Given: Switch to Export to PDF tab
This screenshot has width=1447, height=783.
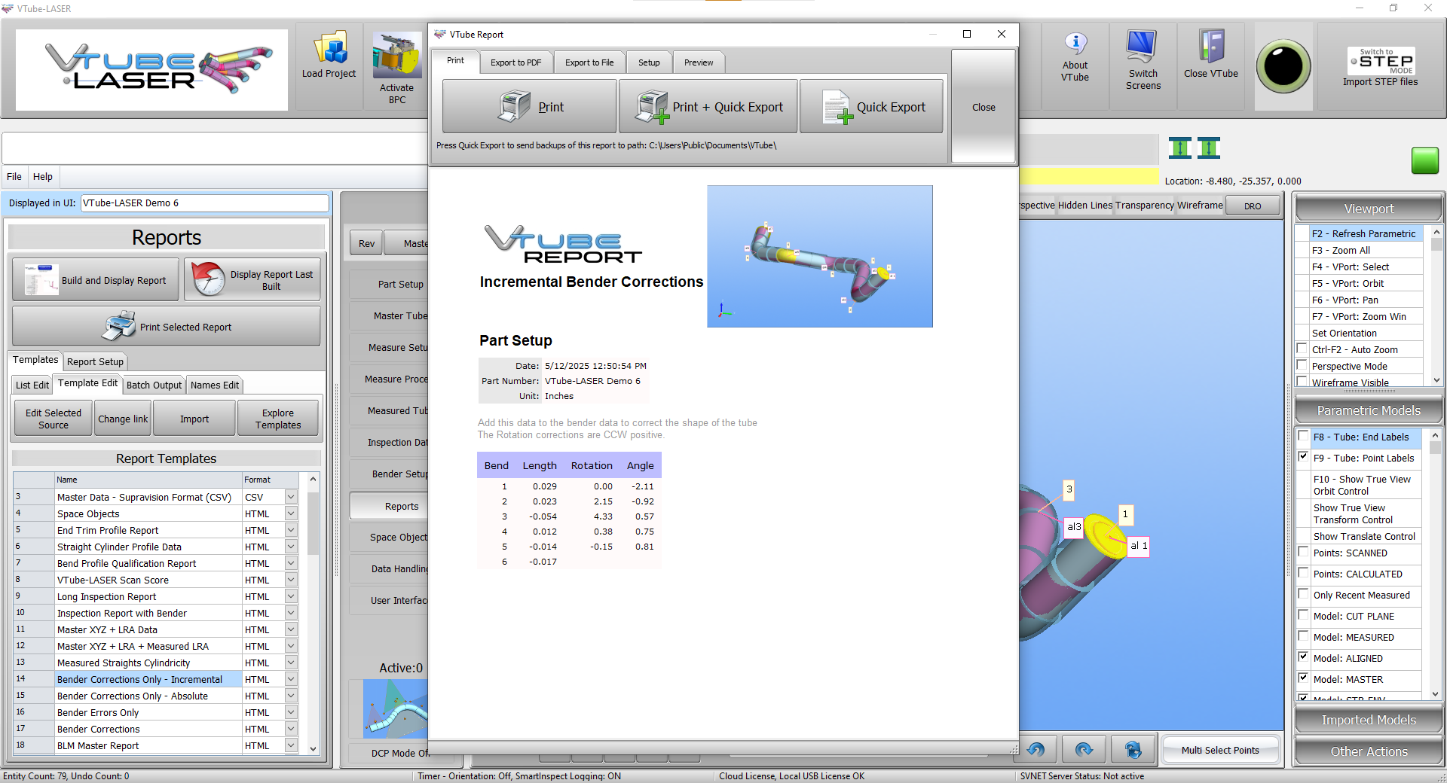Looking at the screenshot, I should [x=516, y=62].
